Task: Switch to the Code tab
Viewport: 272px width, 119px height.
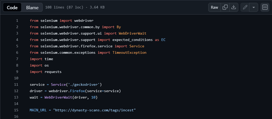Action: 12,7
